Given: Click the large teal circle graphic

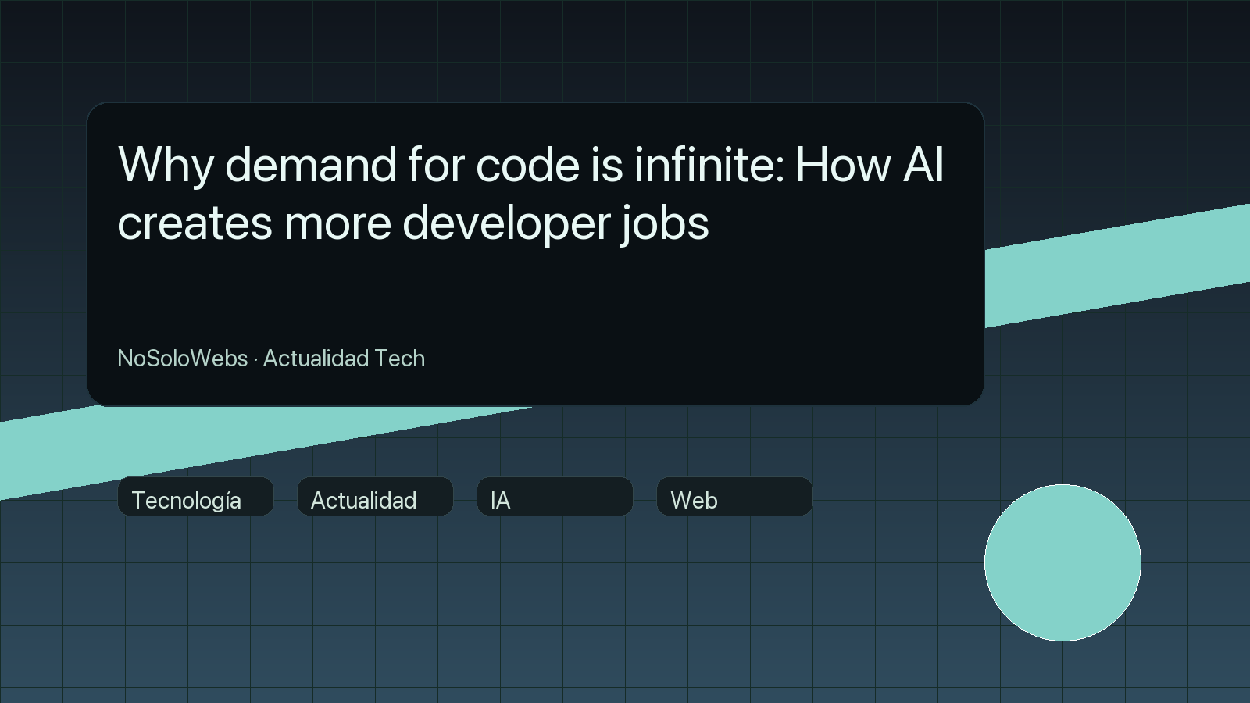Looking at the screenshot, I should tap(1064, 562).
